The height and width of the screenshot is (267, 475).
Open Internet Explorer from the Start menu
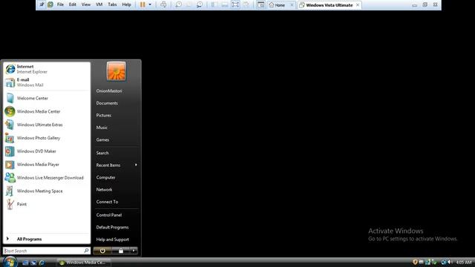pos(47,69)
